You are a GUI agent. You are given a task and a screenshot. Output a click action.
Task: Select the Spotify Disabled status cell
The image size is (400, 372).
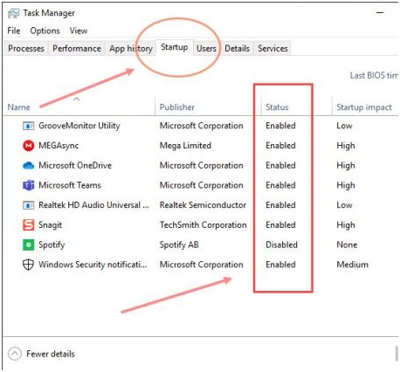click(281, 245)
